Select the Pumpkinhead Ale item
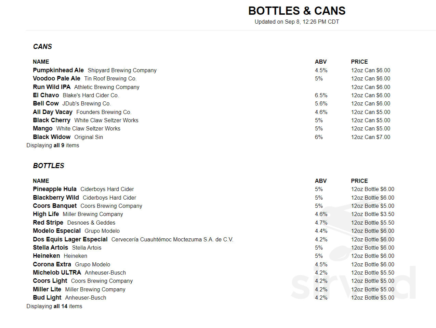Viewport: 436px width, 328px height. click(58, 70)
